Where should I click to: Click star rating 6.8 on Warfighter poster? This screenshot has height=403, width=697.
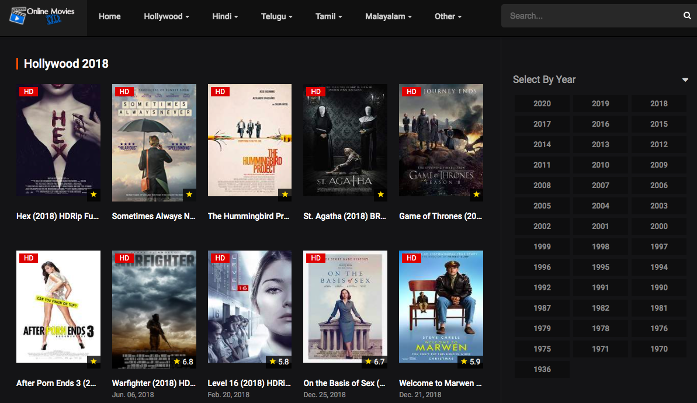pos(183,362)
